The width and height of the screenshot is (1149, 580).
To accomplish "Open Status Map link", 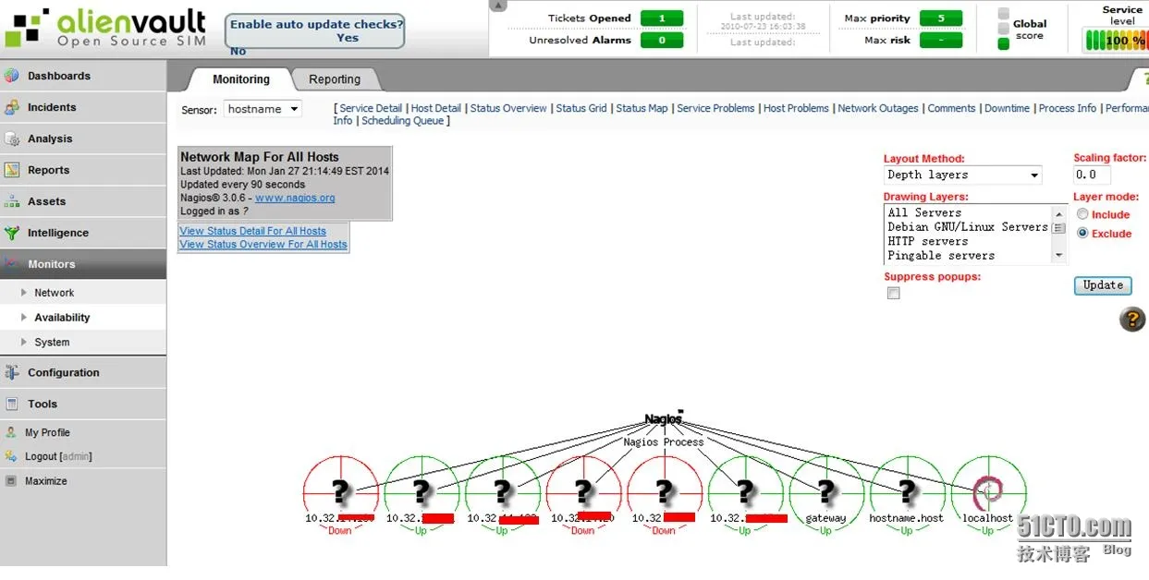I will (x=642, y=108).
